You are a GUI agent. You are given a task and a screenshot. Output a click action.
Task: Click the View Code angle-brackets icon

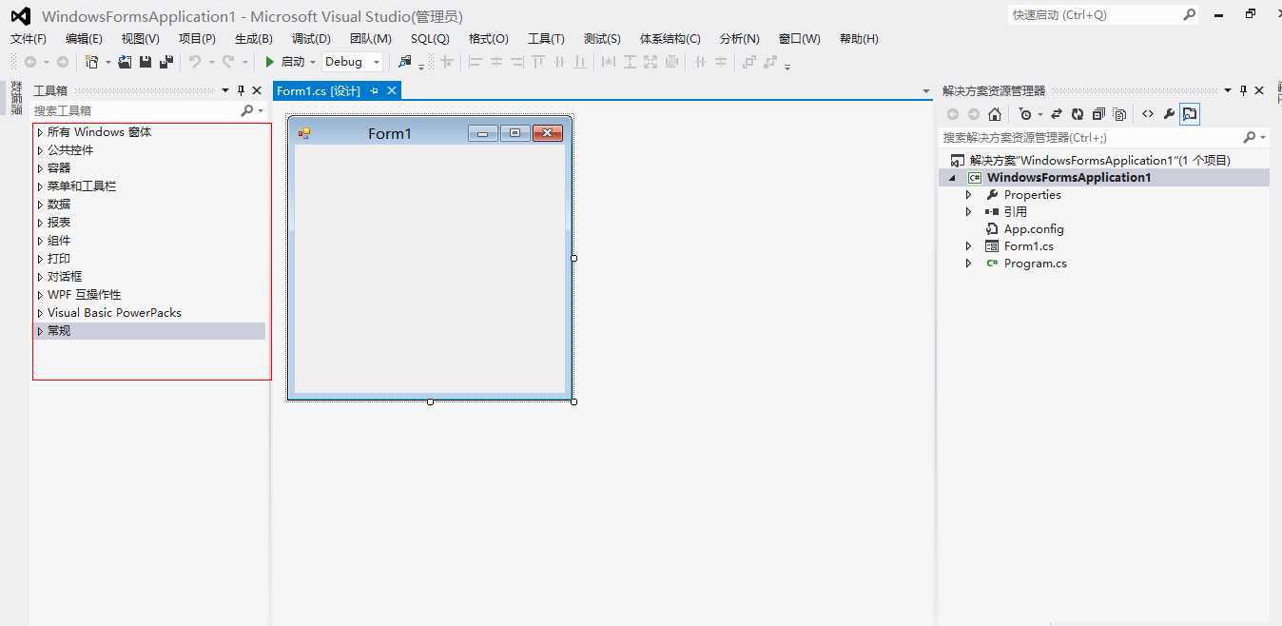[x=1148, y=114]
